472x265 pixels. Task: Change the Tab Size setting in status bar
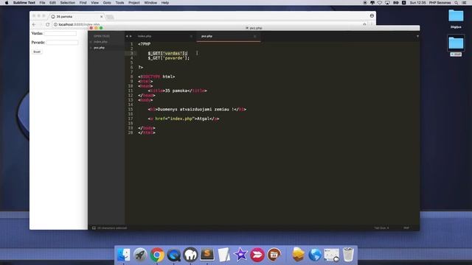click(x=381, y=228)
